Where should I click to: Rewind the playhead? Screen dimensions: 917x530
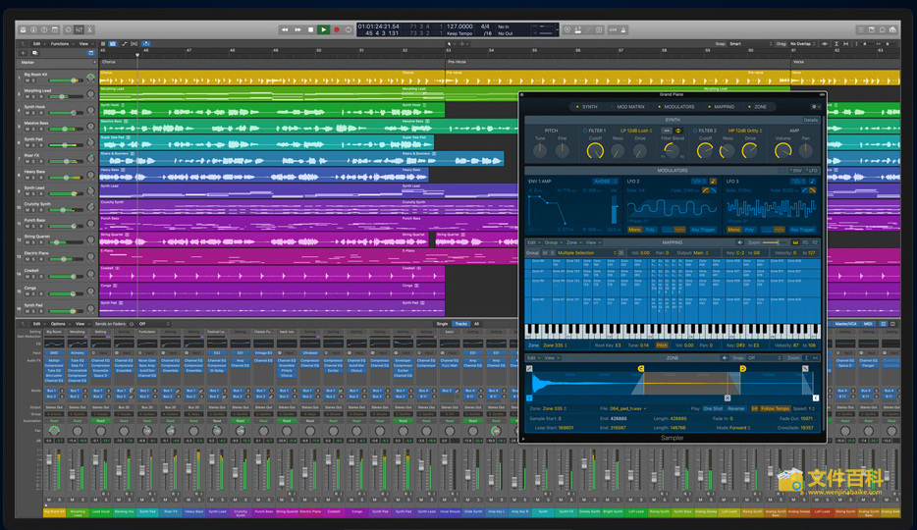(x=284, y=29)
